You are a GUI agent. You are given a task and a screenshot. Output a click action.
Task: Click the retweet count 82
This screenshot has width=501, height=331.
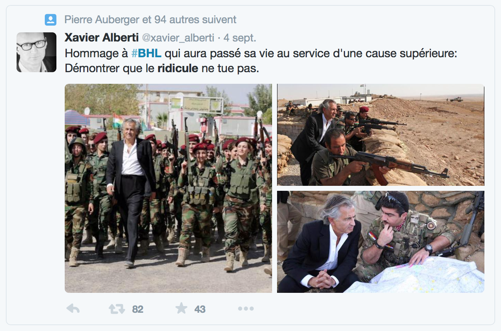coord(138,309)
